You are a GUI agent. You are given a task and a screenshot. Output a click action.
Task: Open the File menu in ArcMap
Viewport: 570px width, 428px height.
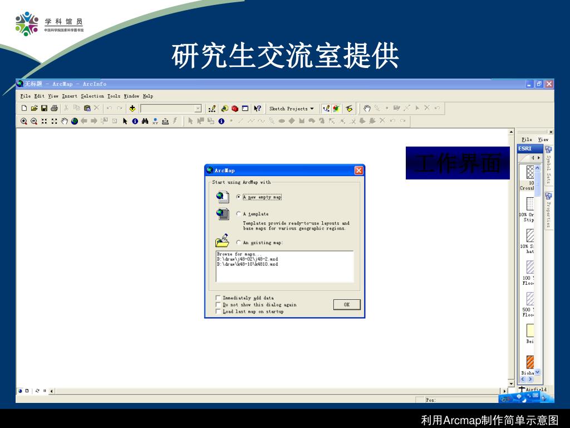pyautogui.click(x=25, y=96)
